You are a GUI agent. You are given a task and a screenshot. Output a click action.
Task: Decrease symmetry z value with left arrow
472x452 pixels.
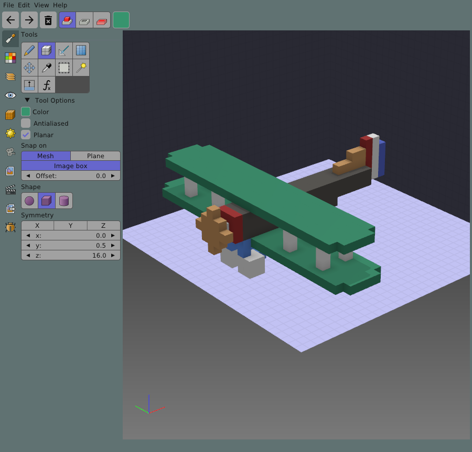pyautogui.click(x=28, y=256)
